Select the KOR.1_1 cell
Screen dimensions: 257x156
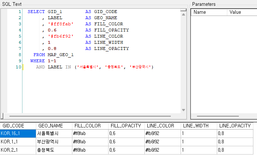(18, 142)
